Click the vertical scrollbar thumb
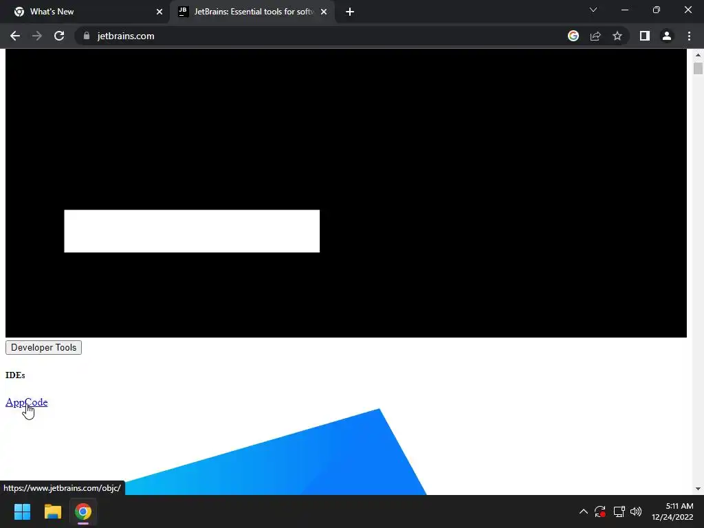Viewport: 704px width, 528px height. pyautogui.click(x=698, y=69)
